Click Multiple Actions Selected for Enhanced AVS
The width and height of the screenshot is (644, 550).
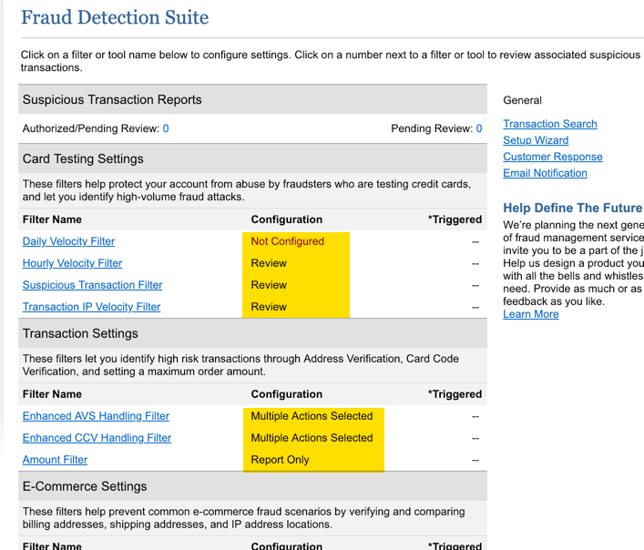tap(312, 416)
